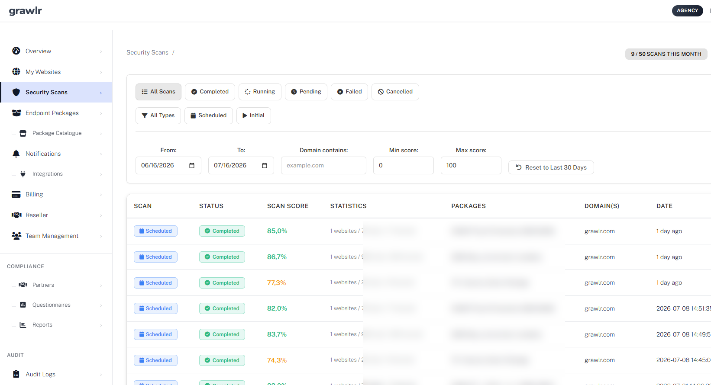Click the Endpoint Packages box icon
This screenshot has height=385, width=711.
tap(16, 113)
